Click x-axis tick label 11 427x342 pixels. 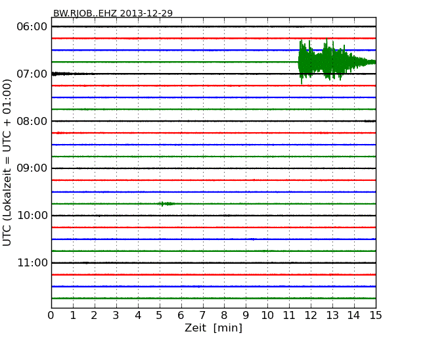(289, 316)
